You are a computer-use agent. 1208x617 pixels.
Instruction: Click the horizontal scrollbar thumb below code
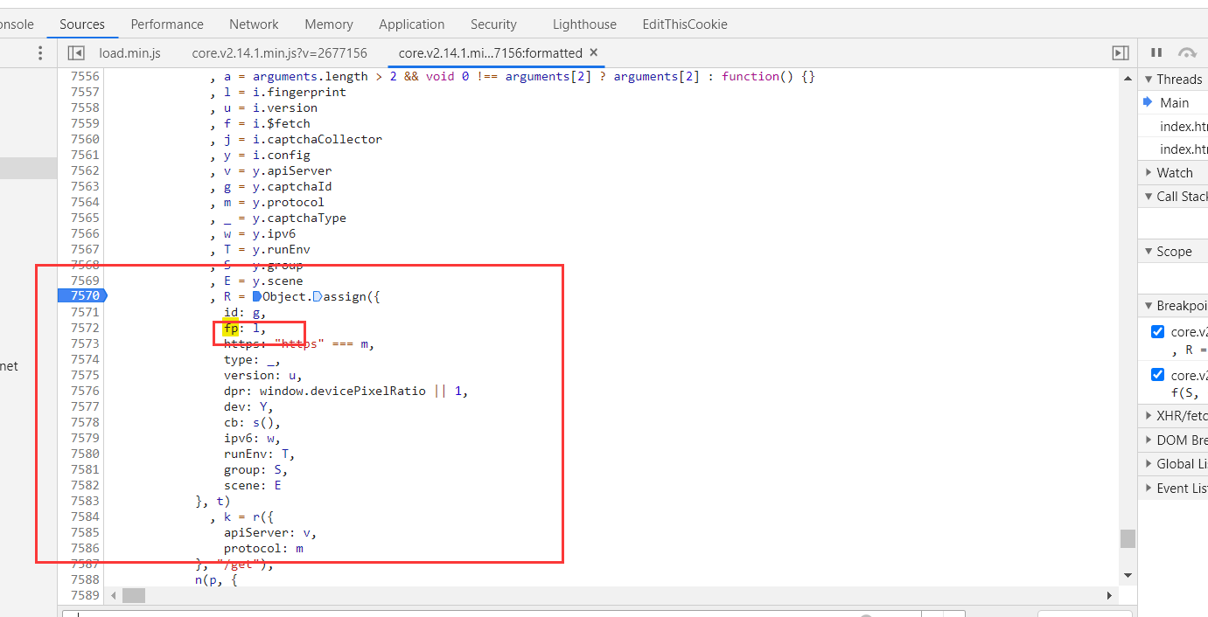[x=134, y=595]
